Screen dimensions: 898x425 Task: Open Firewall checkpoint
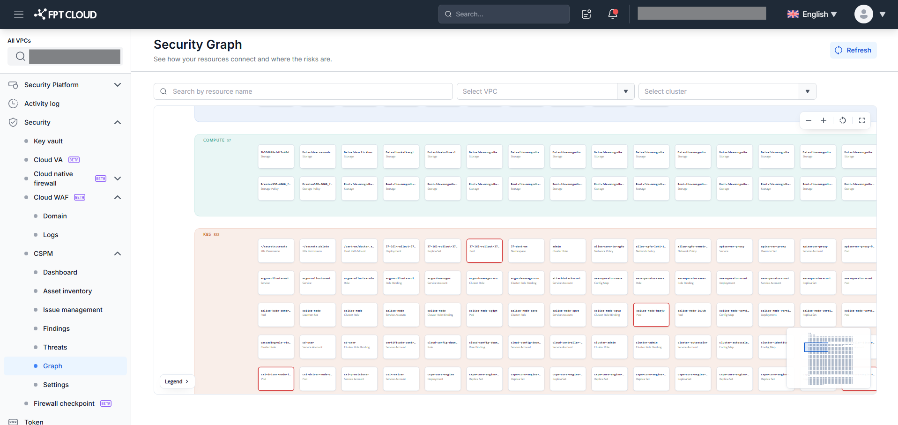click(65, 403)
